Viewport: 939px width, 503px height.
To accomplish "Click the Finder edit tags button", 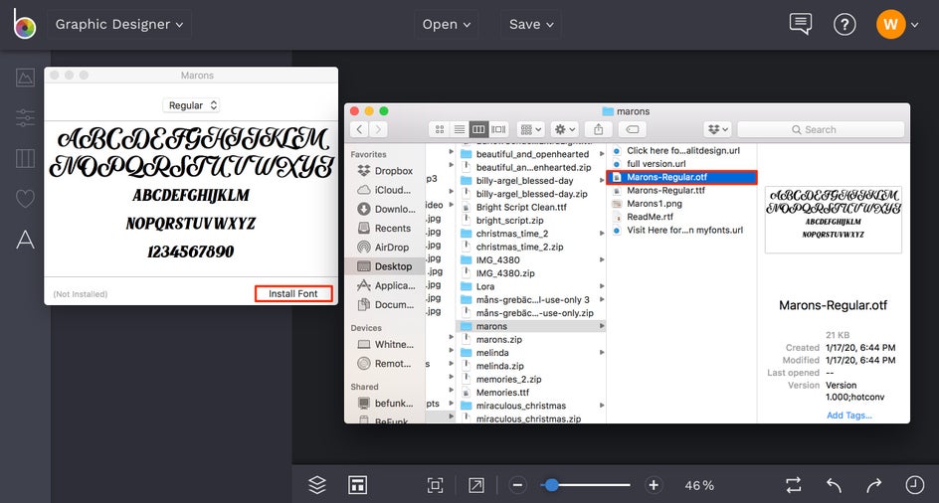I will [x=633, y=129].
